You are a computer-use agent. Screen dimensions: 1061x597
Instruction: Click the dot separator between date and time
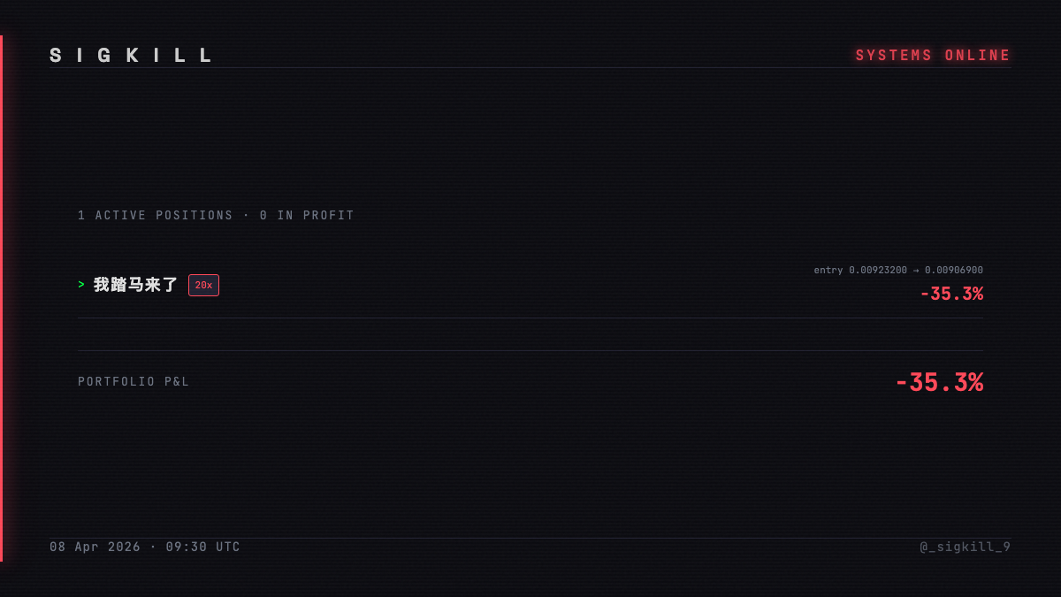point(154,547)
